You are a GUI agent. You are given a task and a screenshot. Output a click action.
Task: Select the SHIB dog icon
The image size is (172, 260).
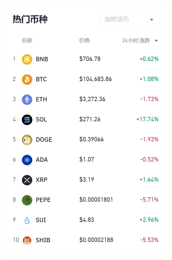27,240
